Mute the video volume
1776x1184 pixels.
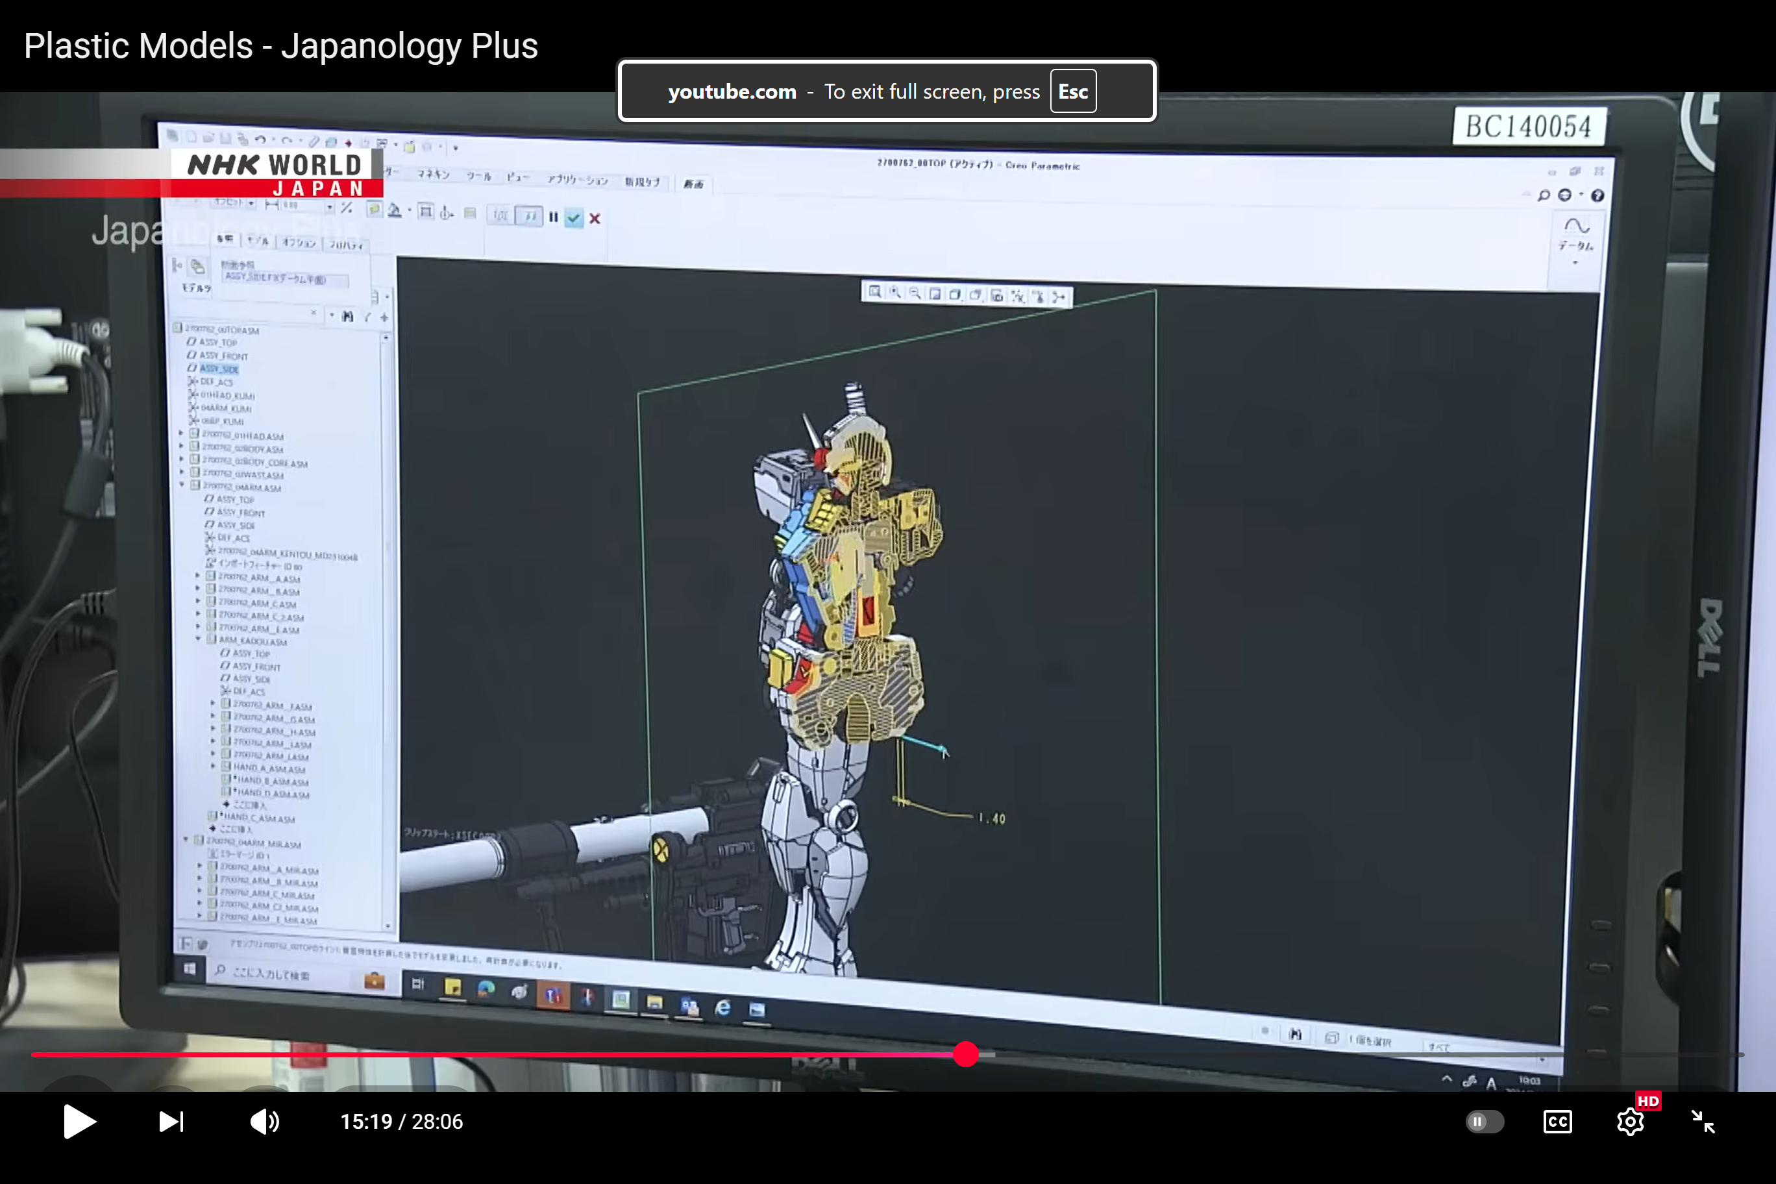[264, 1121]
